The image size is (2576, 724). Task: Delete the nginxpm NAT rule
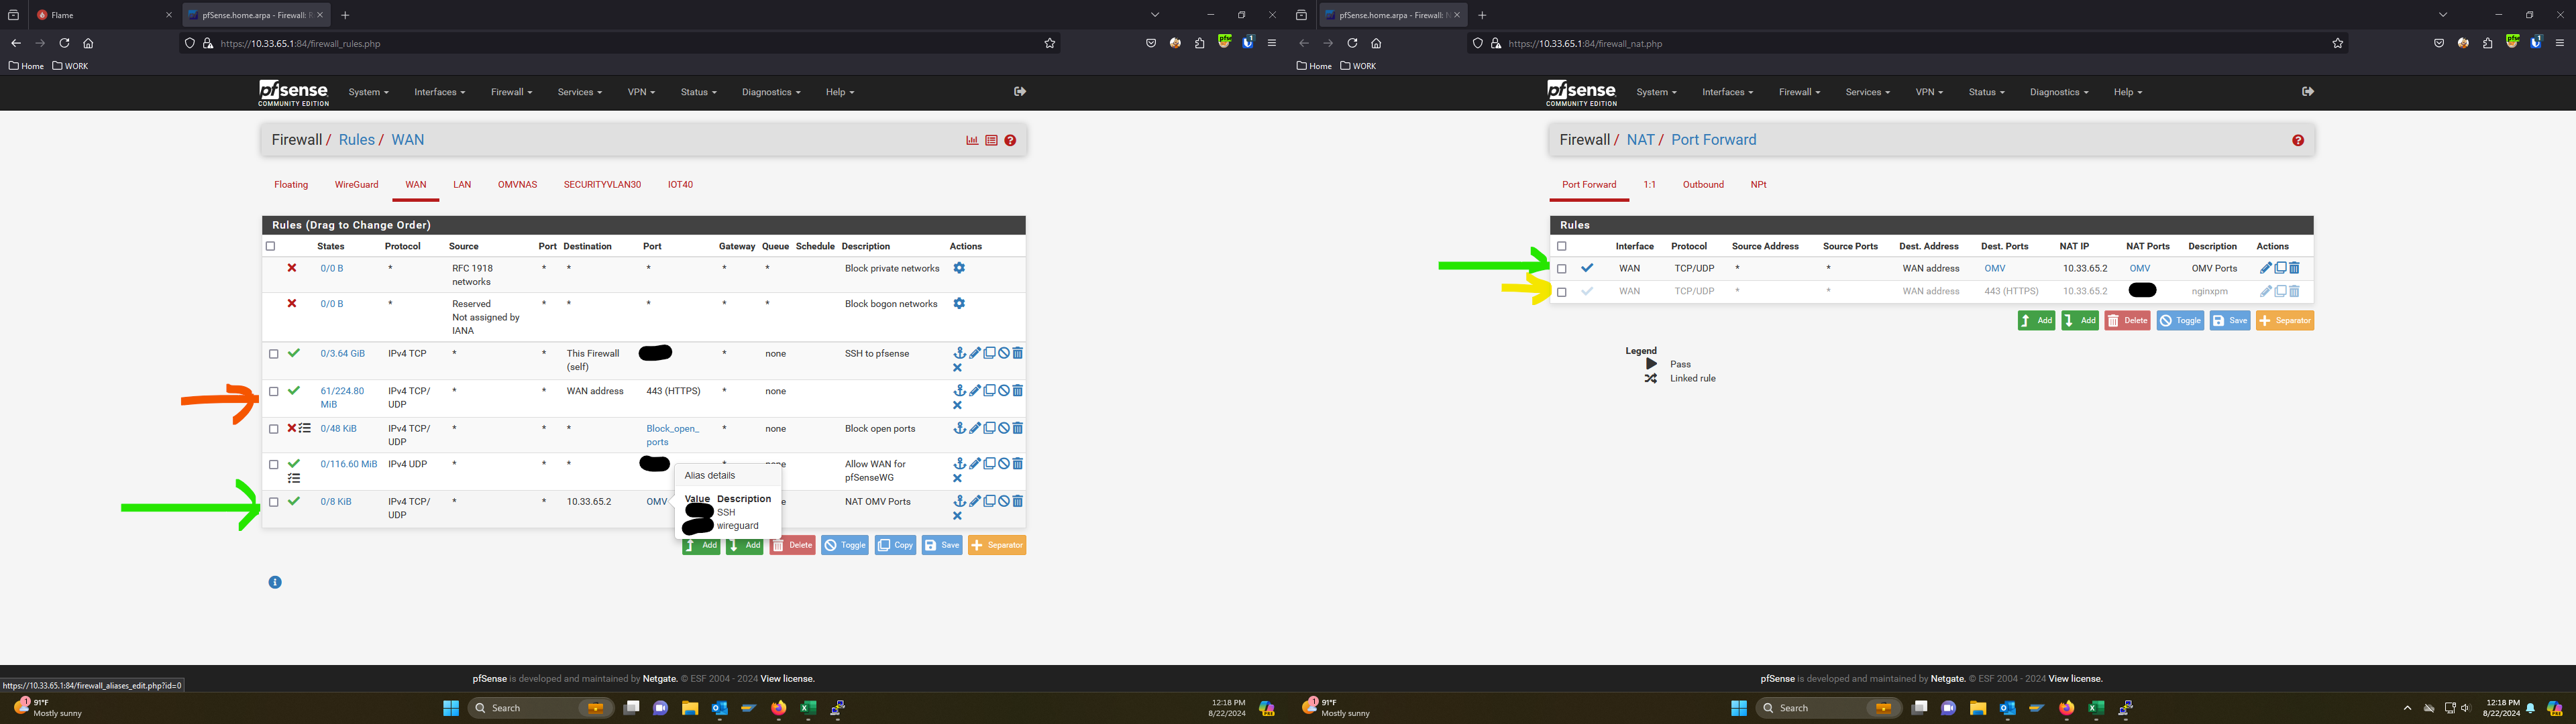(2294, 291)
